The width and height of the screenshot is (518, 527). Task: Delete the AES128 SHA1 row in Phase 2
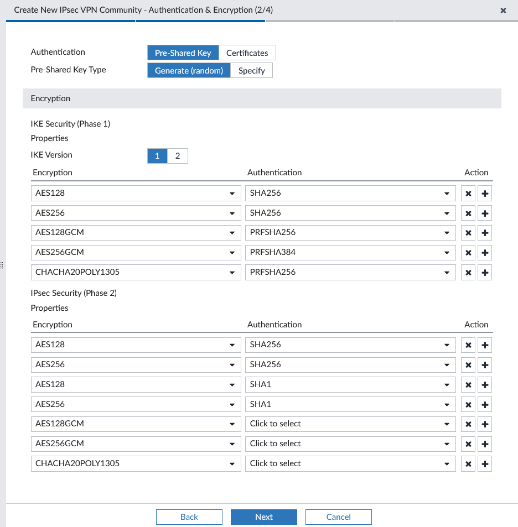pyautogui.click(x=468, y=384)
